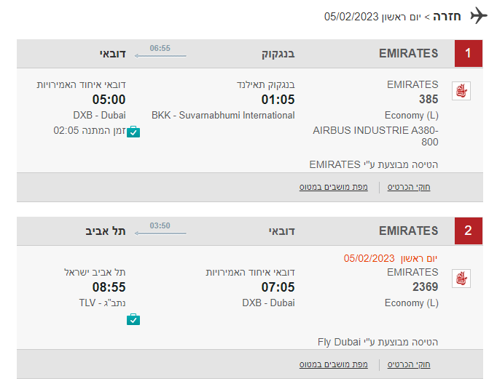Click the red segment number 1 badge
This screenshot has height=392, width=497.
click(x=469, y=53)
